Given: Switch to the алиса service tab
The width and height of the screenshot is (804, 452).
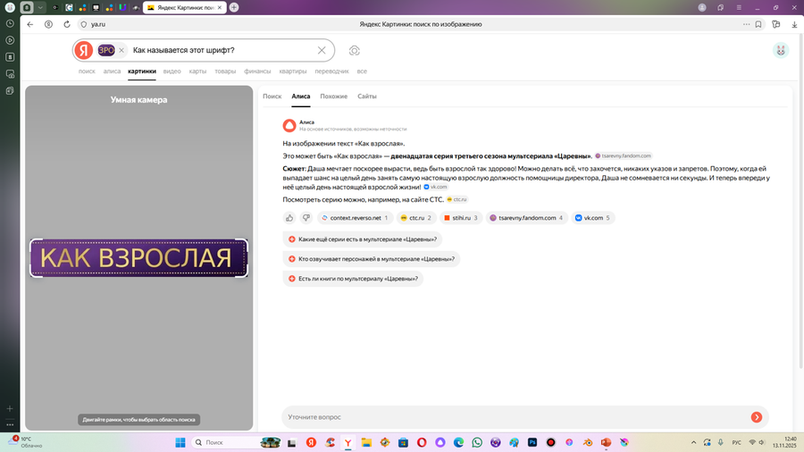Looking at the screenshot, I should coord(112,71).
